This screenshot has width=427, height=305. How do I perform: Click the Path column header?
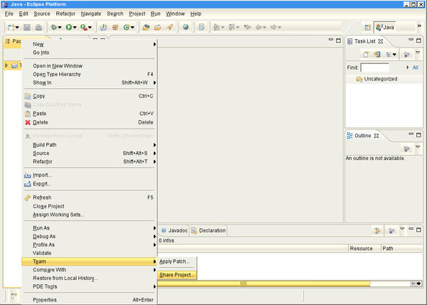pos(401,248)
